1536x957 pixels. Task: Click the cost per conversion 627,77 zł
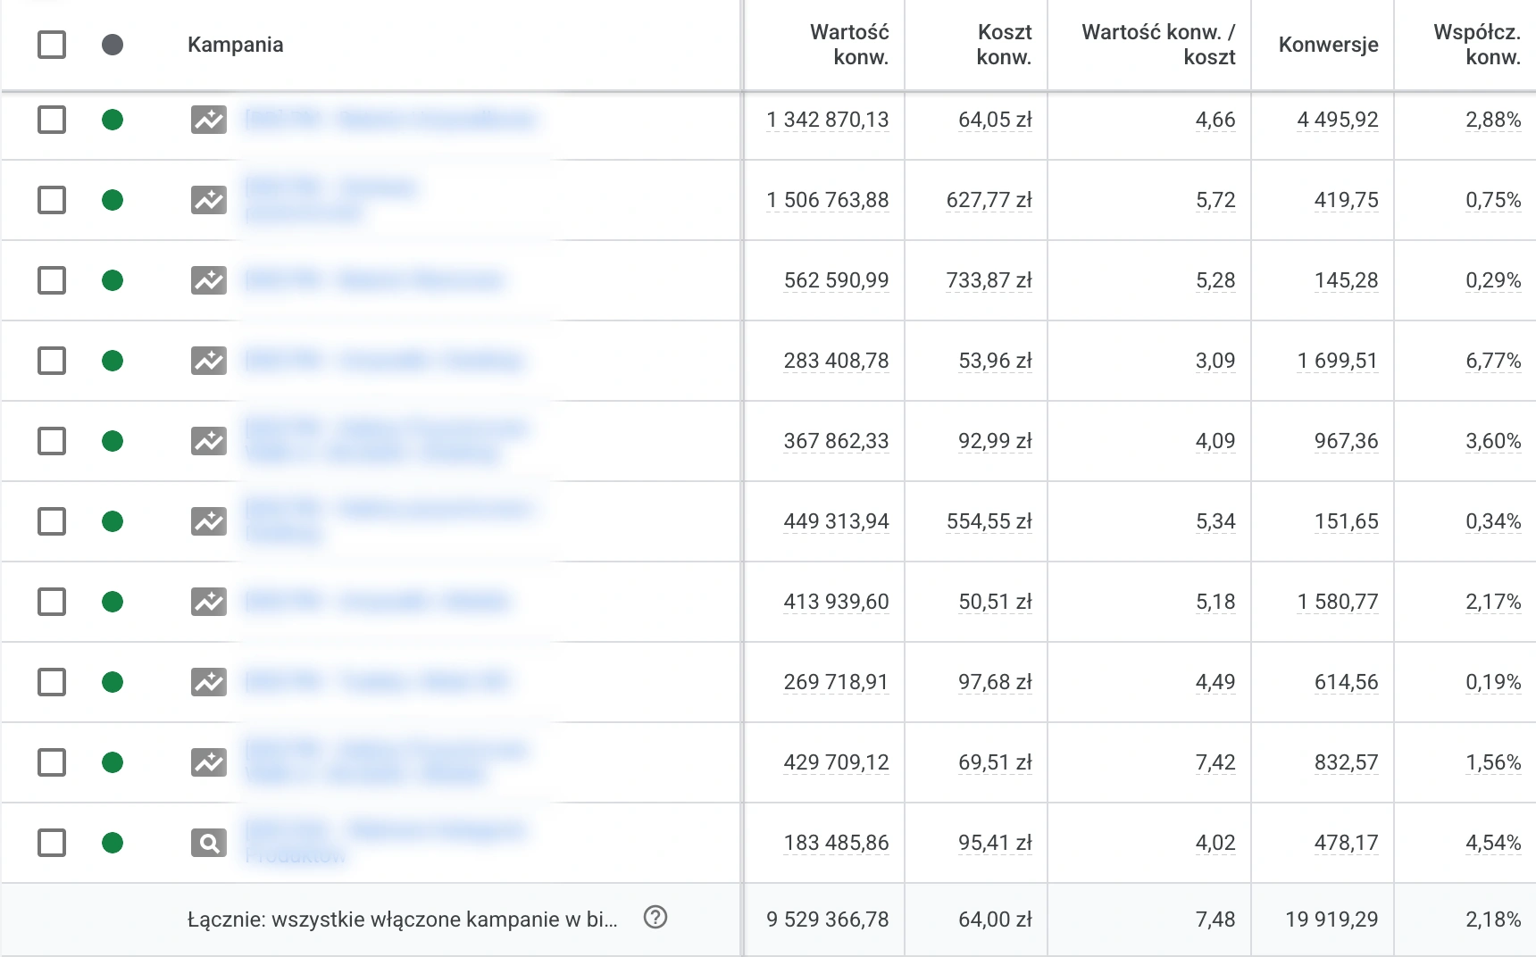989,200
